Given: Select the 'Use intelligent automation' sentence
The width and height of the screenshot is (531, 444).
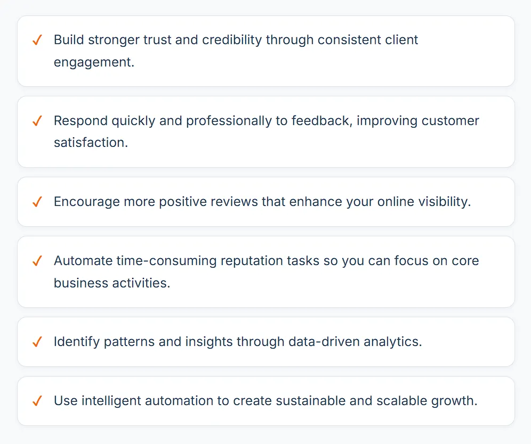Looking at the screenshot, I should point(266,401).
